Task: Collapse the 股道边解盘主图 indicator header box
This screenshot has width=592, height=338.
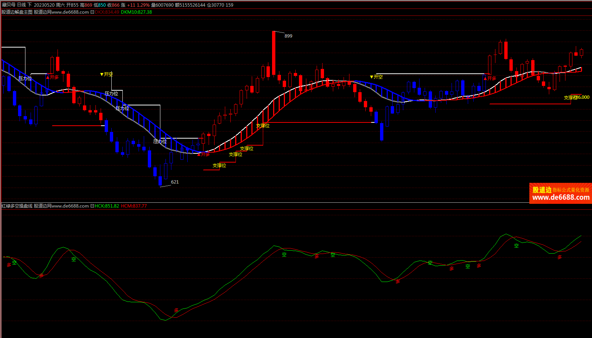Action: (x=92, y=12)
